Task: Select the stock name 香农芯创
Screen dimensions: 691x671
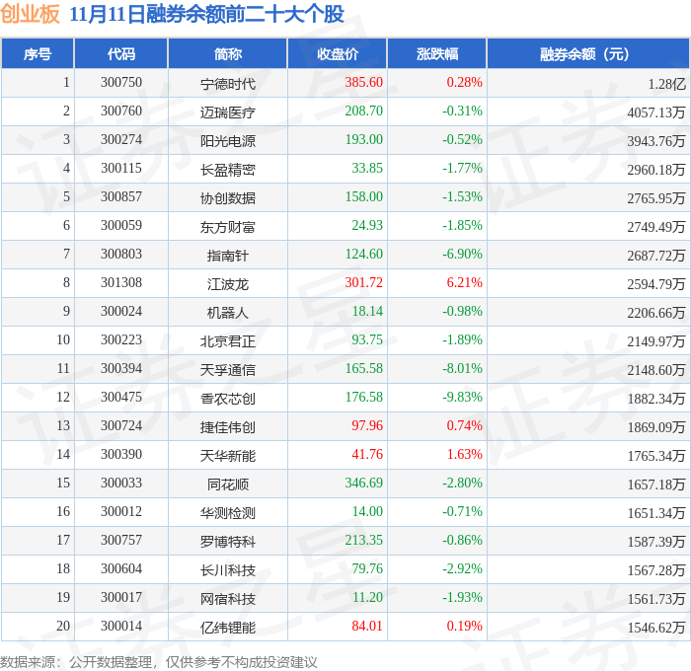Action: [x=228, y=399]
